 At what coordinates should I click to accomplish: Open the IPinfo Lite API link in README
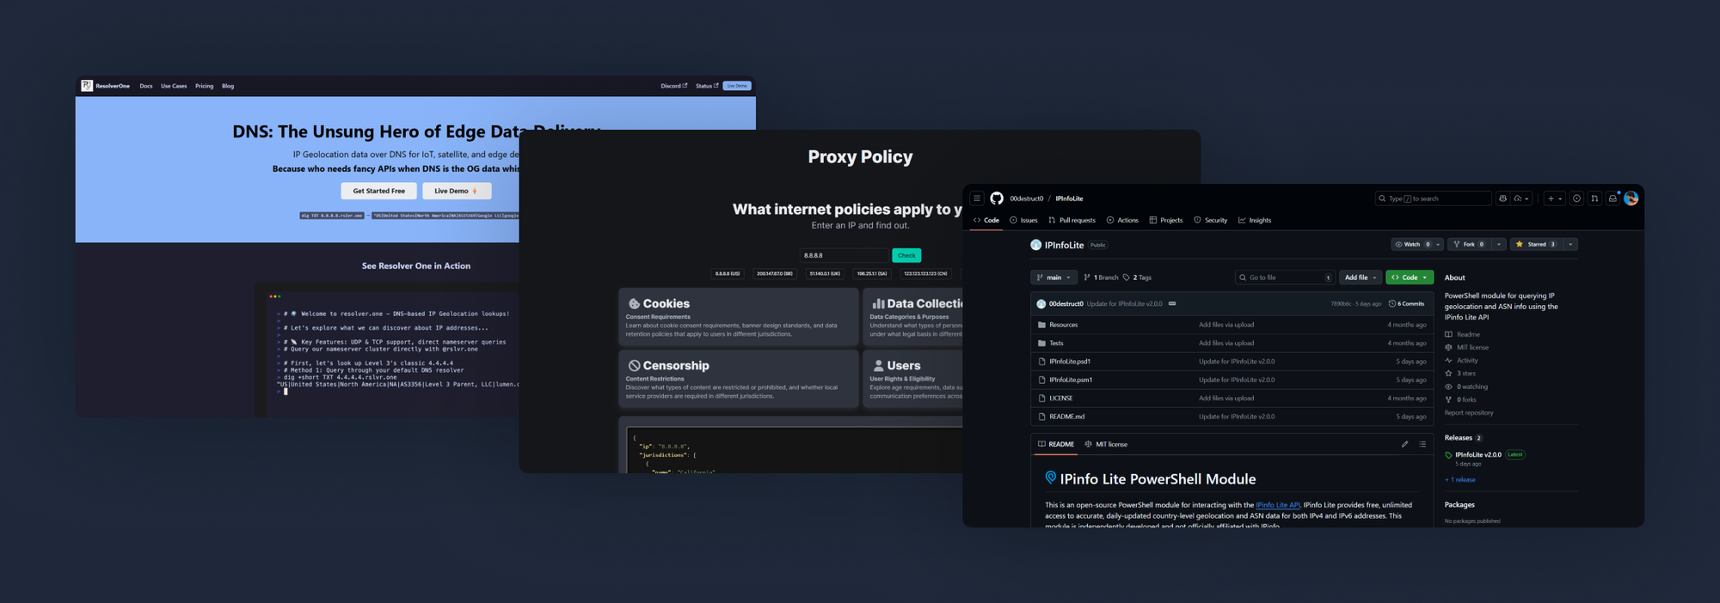(1277, 505)
